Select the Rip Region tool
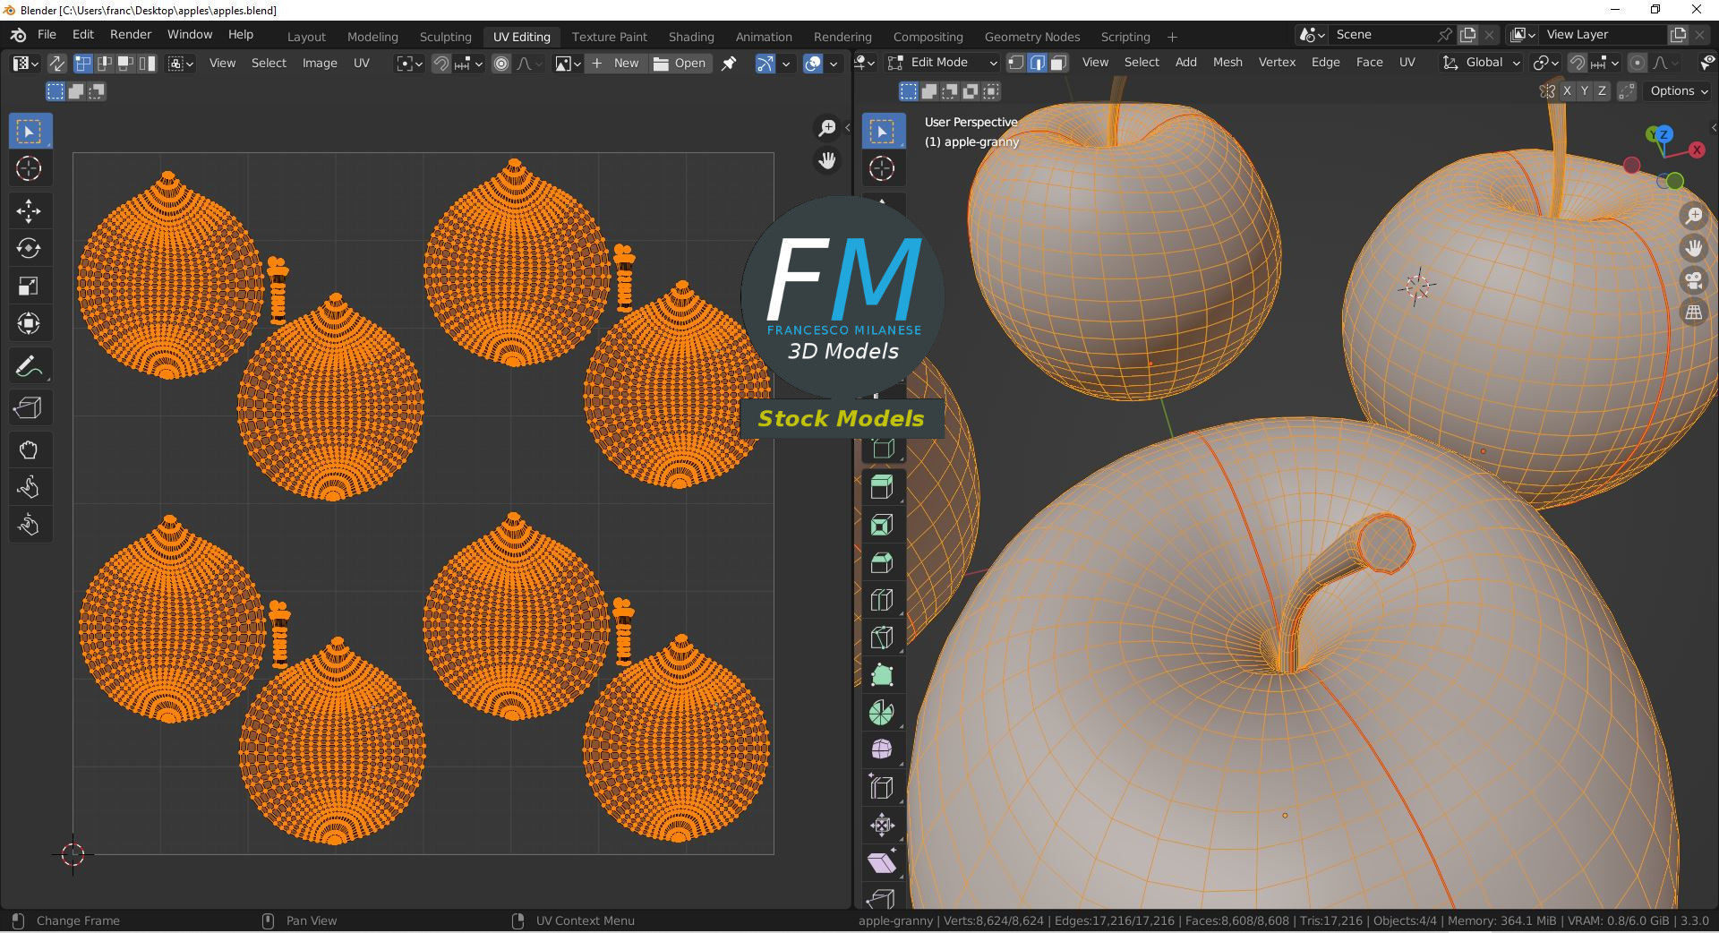1719x933 pixels. (x=30, y=407)
